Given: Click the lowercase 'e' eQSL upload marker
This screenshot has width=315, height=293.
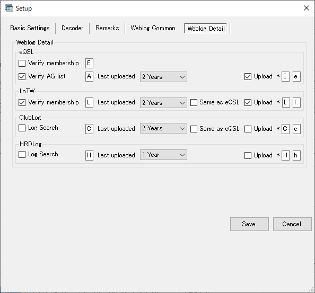Looking at the screenshot, I should 296,76.
